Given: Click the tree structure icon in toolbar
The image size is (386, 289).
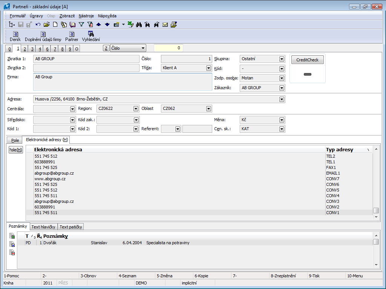Looking at the screenshot, I should click(x=12, y=25).
